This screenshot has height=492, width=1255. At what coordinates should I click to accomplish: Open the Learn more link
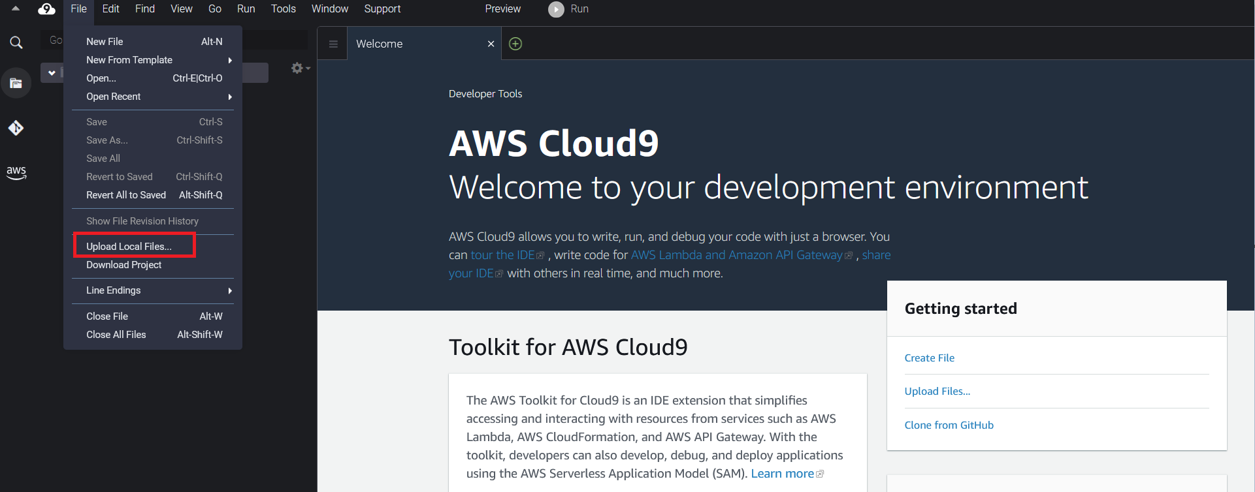[783, 473]
